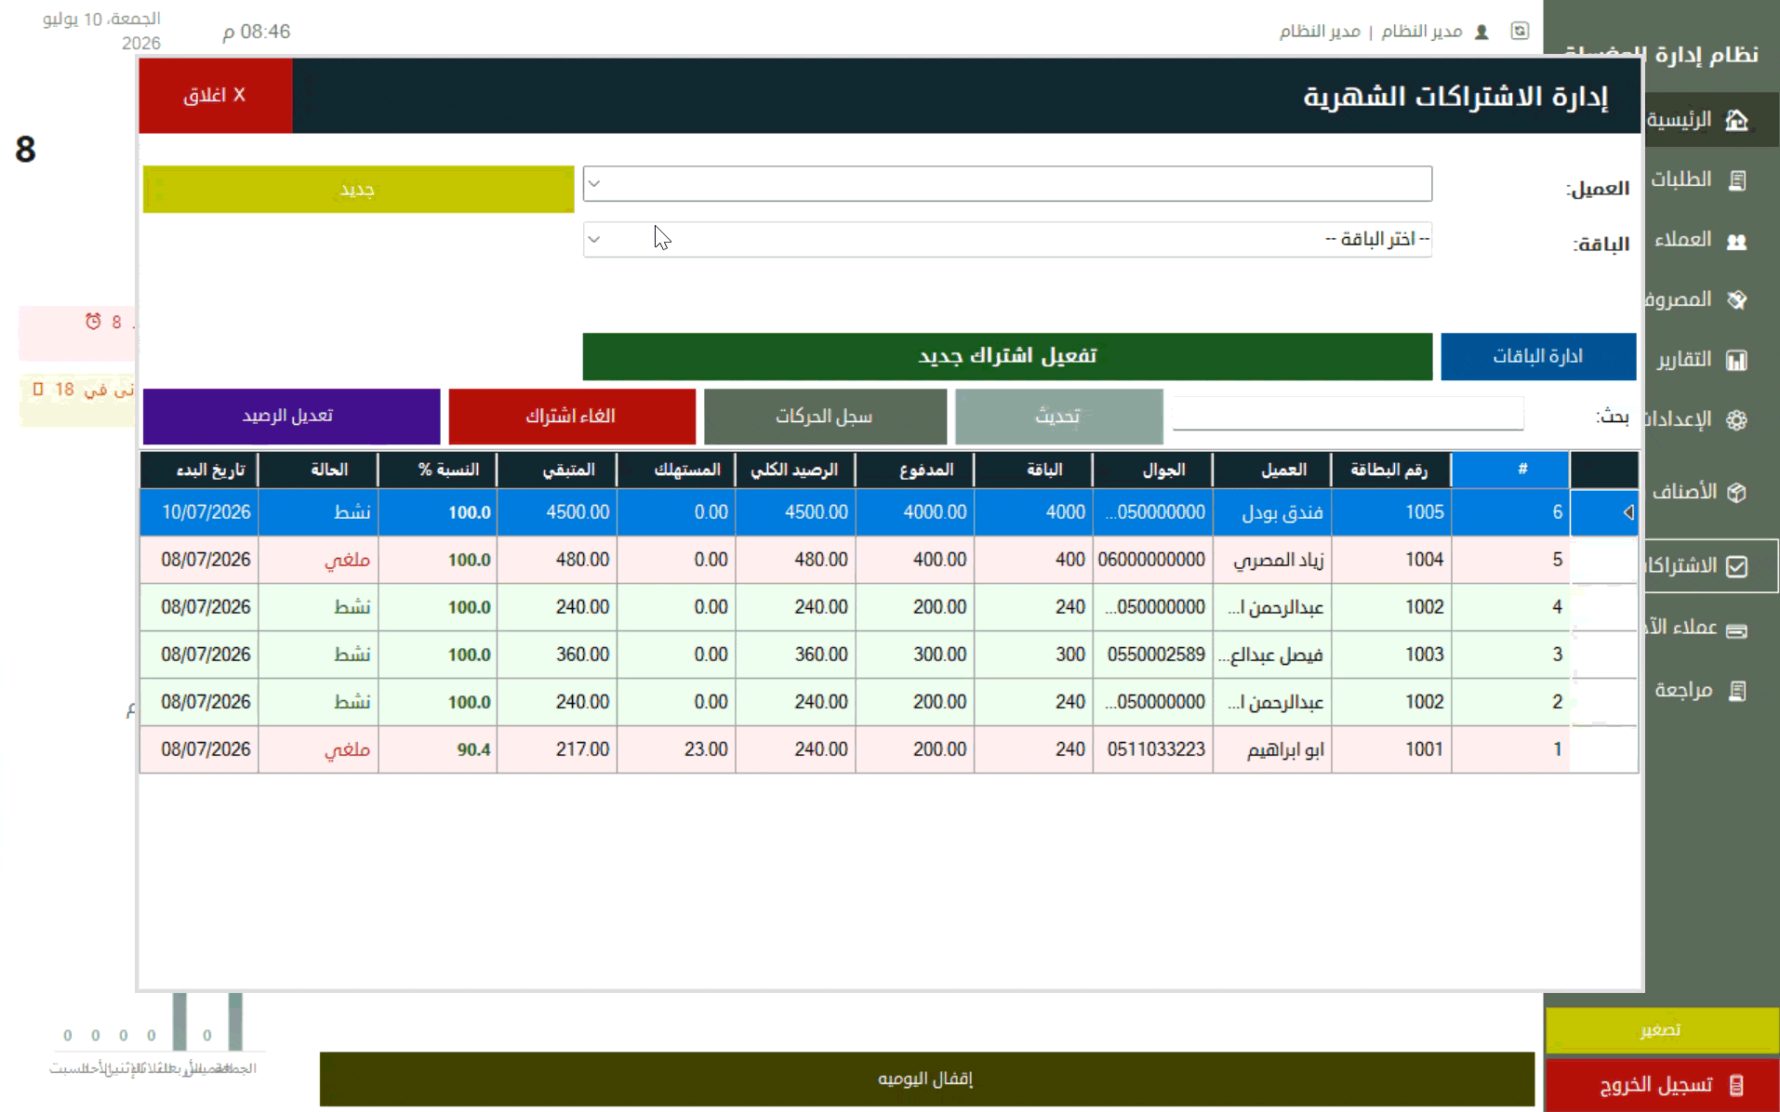The width and height of the screenshot is (1780, 1112).
Task: Click the إقفال اليوميه bar button
Action: click(926, 1079)
